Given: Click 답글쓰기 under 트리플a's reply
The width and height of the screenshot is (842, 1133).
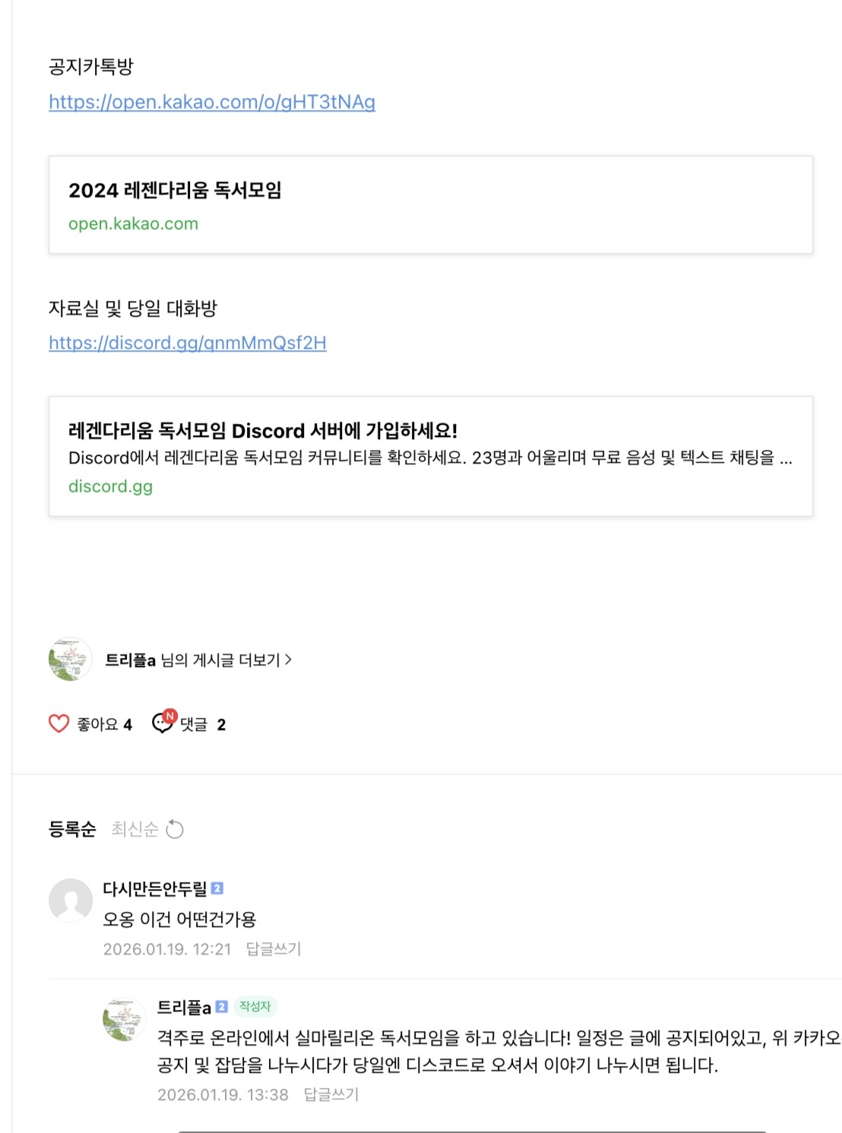Looking at the screenshot, I should [331, 1094].
